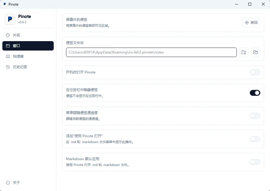
Task: Click the 屏幕外的便签 heading
Action: [77, 20]
